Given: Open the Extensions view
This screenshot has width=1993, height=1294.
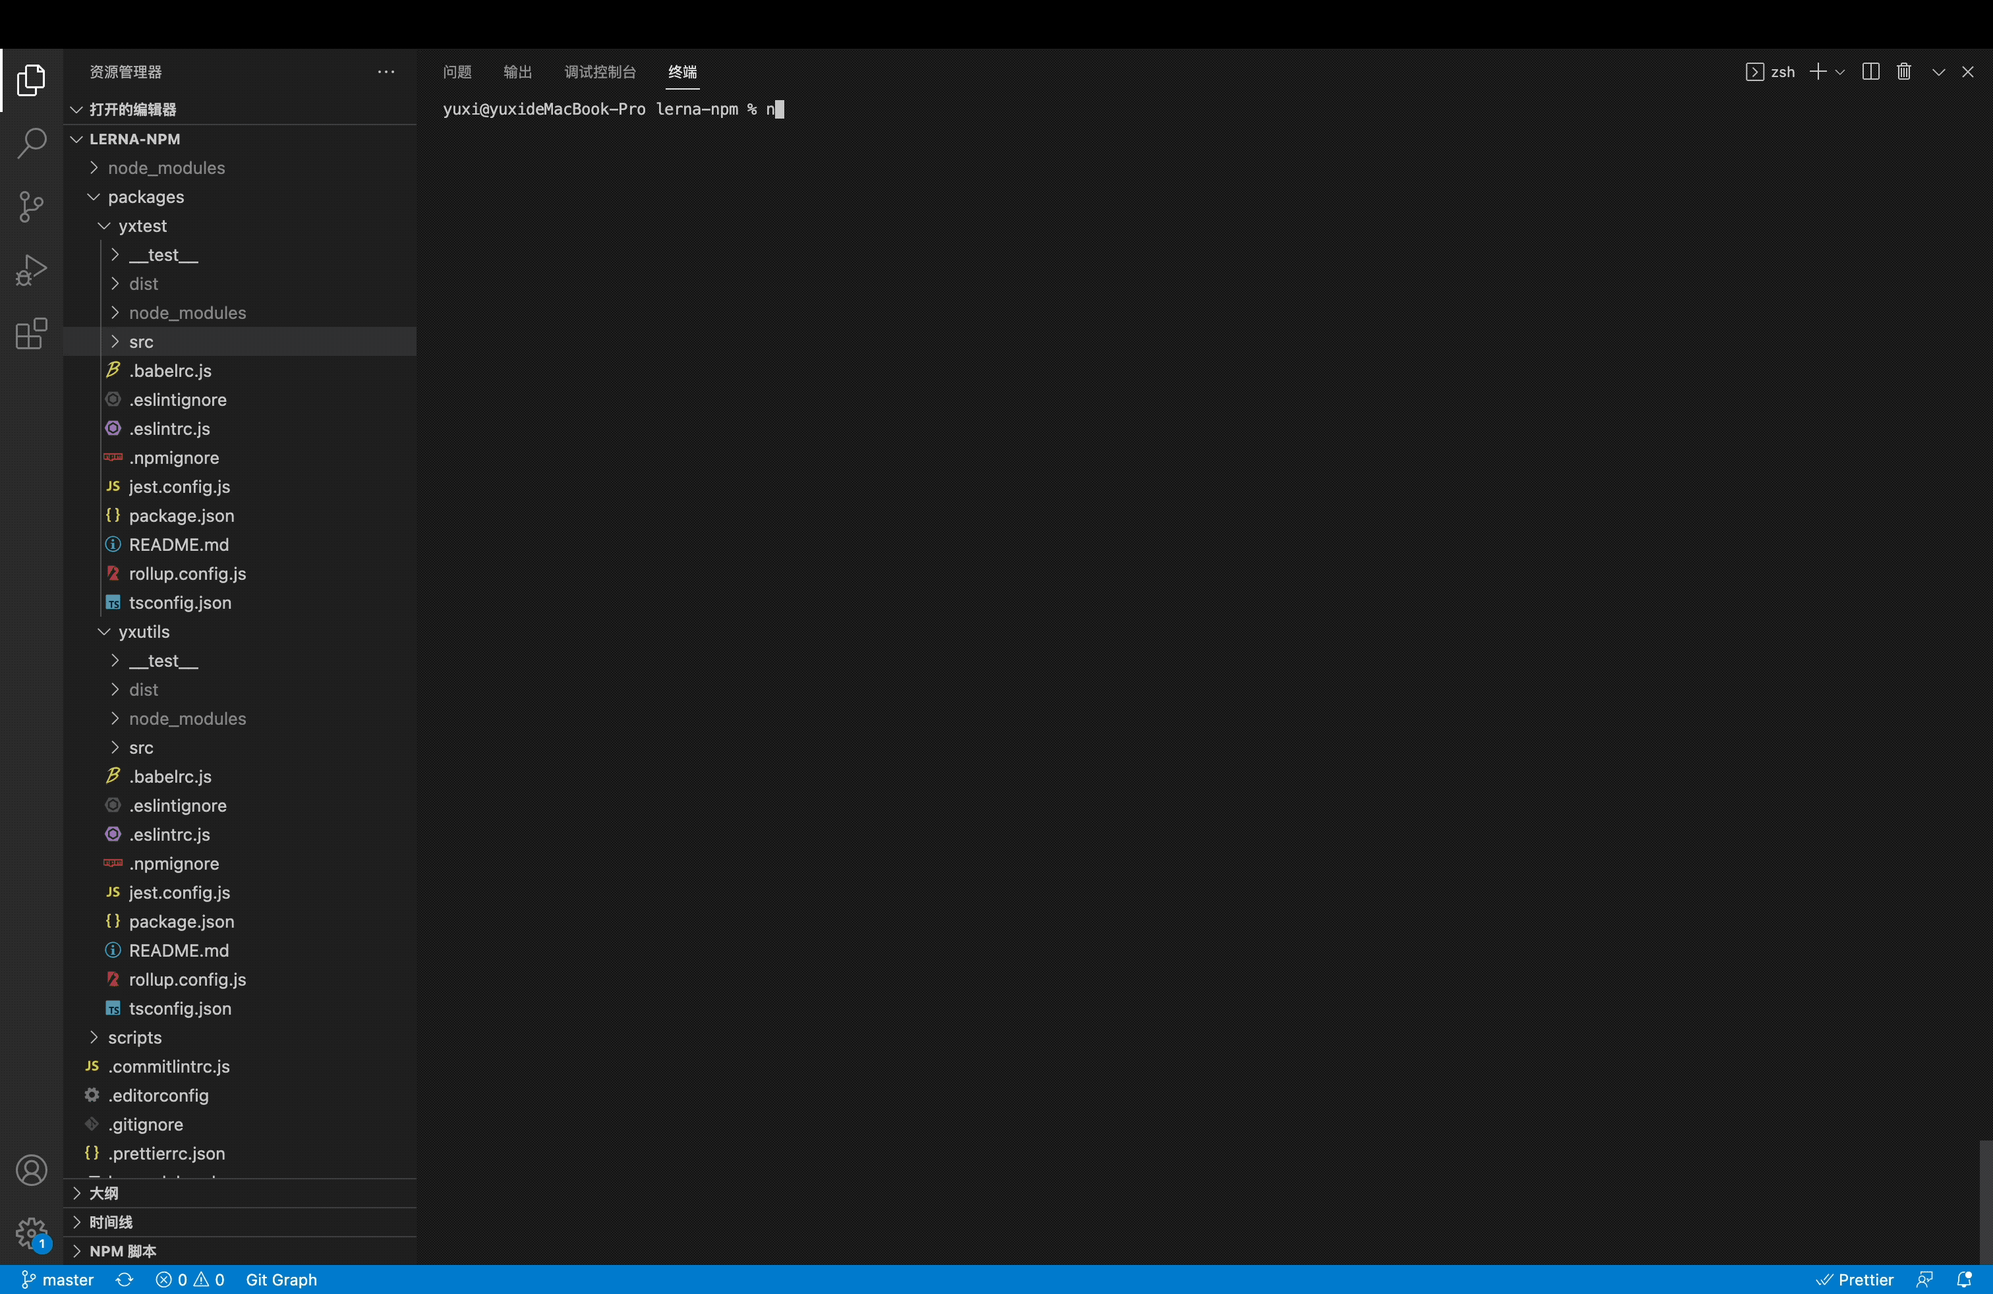Looking at the screenshot, I should point(31,334).
